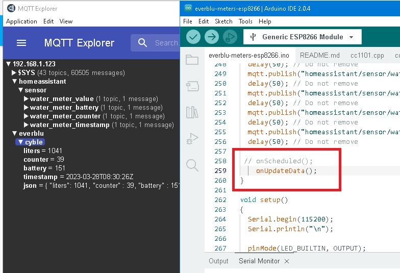Viewport: 400px width, 273px height.
Task: Select the Serial Monitor tab
Action: (x=259, y=261)
